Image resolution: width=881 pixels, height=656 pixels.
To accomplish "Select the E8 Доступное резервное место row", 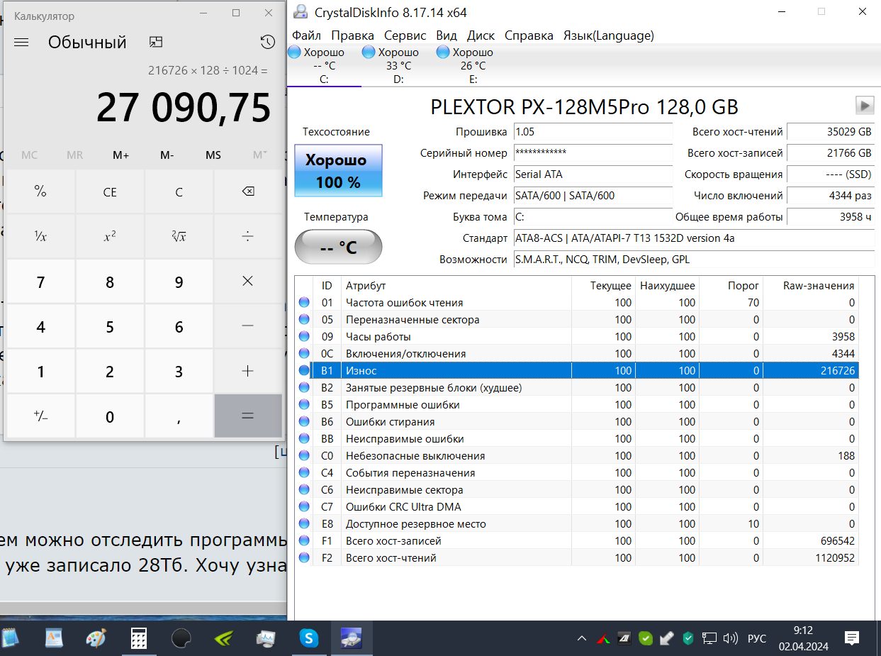I will pos(577,524).
